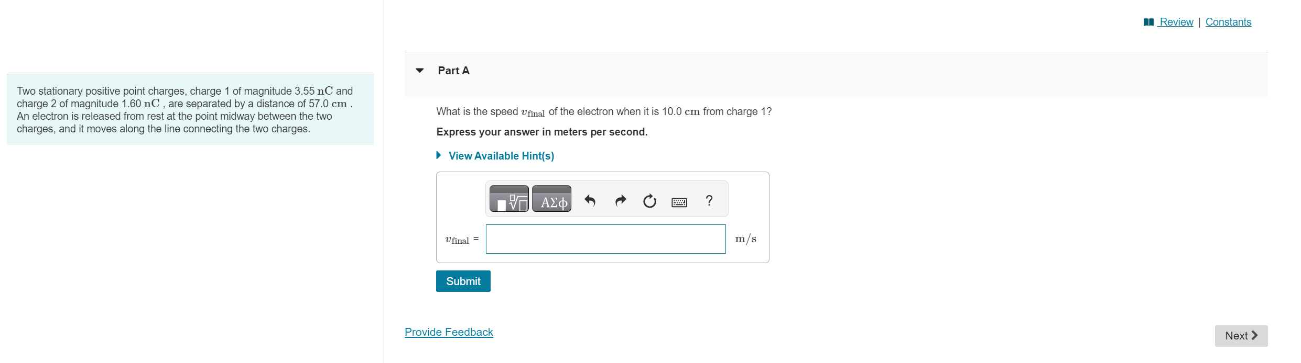Screen dimensions: 1301x363
Task: Click the vfinal answer input field
Action: click(x=605, y=239)
